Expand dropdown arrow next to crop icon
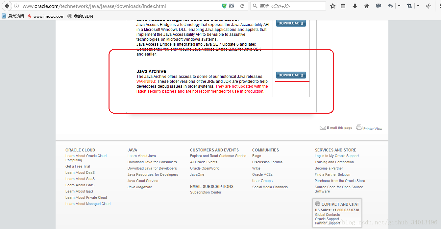The image size is (441, 229). (x=418, y=6)
